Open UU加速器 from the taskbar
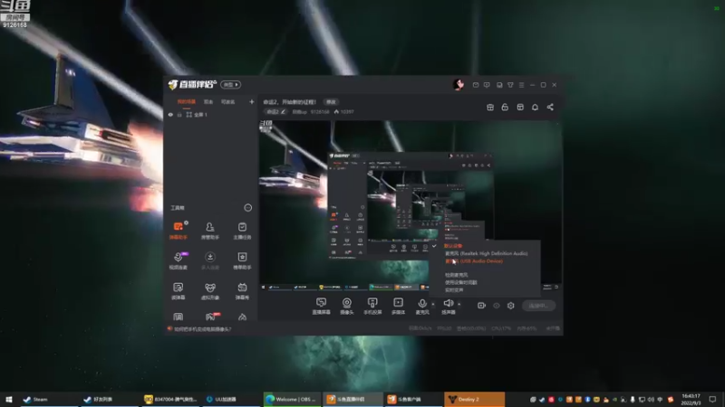 pos(232,399)
